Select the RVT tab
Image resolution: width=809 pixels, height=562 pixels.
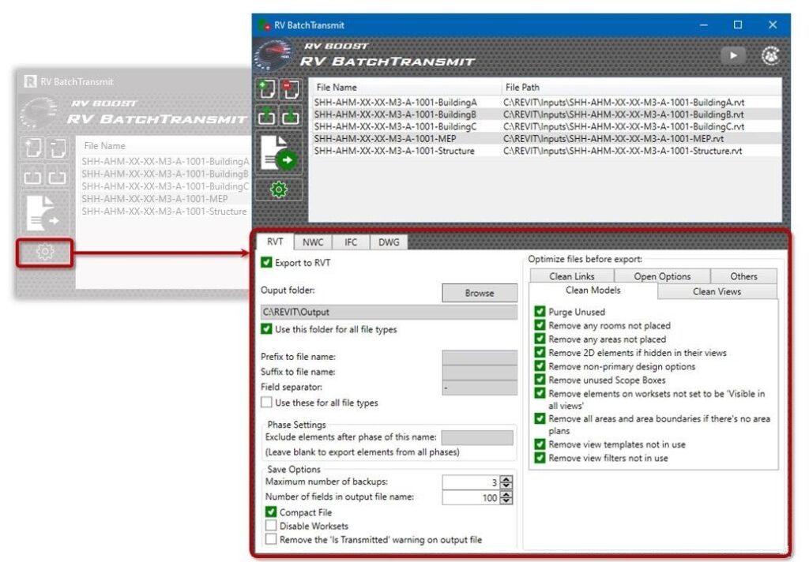(275, 242)
